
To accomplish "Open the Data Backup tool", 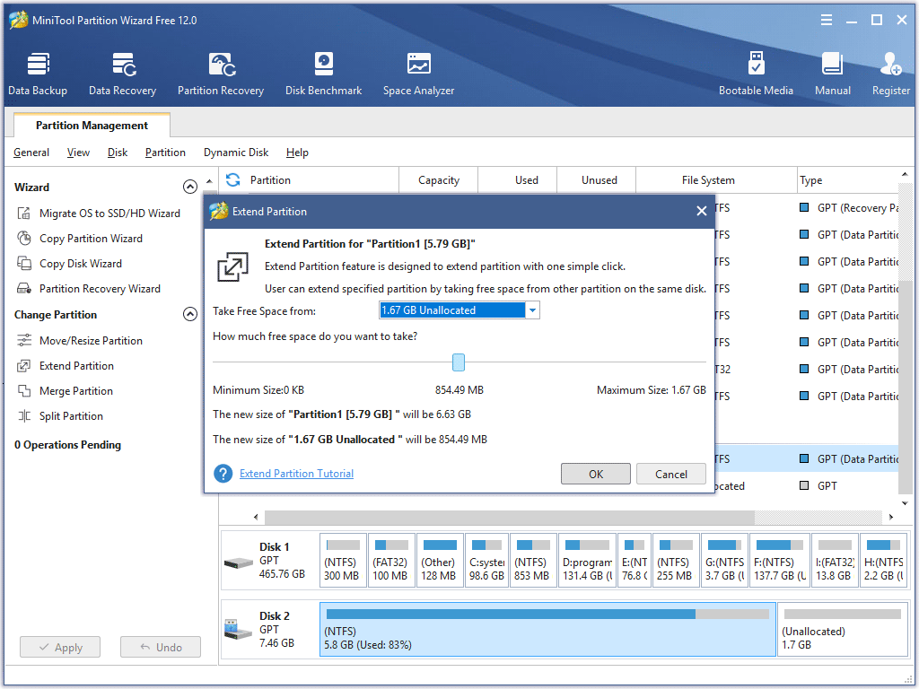I will (38, 74).
